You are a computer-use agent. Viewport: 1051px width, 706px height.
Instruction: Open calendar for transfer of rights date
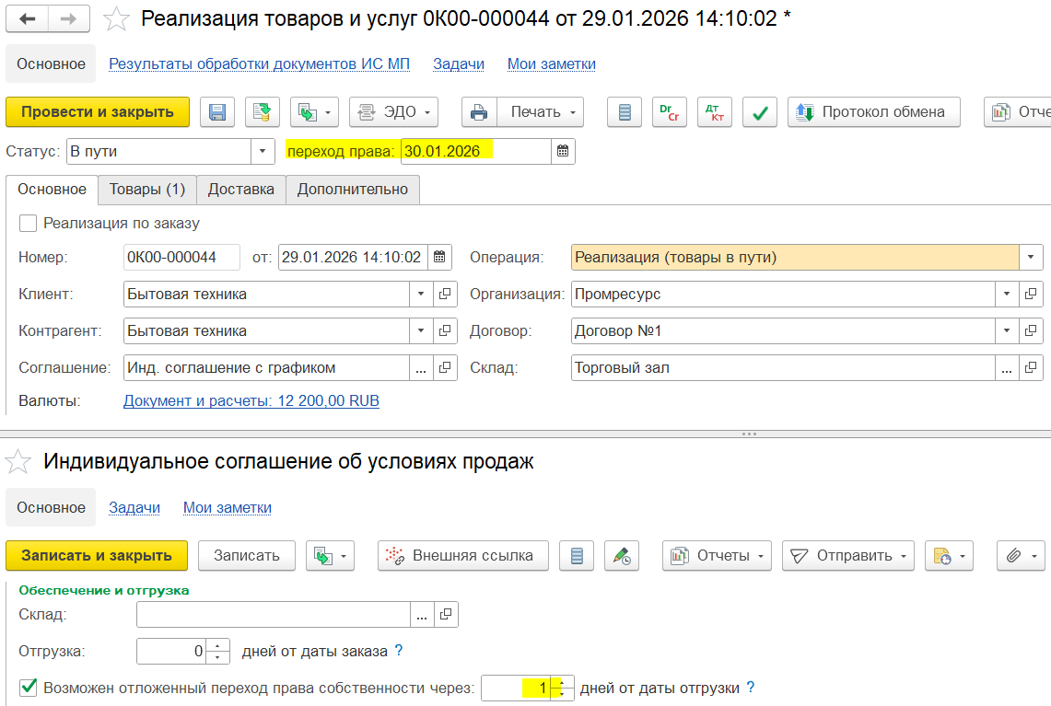coord(564,152)
